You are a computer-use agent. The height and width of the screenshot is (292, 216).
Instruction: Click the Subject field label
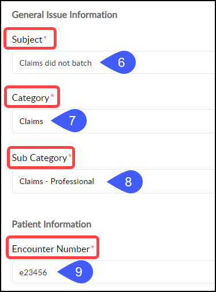[x=27, y=40]
